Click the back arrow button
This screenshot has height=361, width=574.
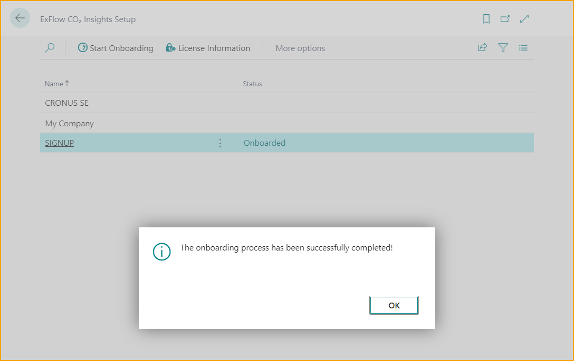point(20,18)
